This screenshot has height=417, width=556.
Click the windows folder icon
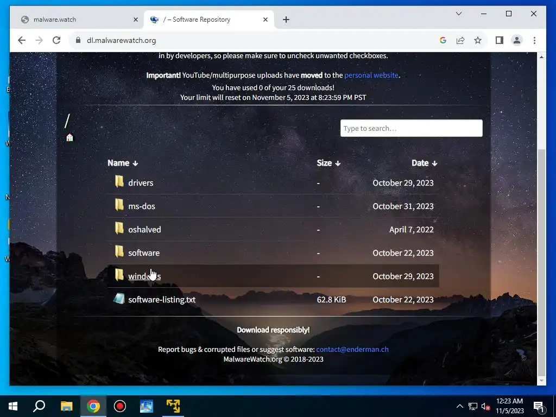point(119,275)
